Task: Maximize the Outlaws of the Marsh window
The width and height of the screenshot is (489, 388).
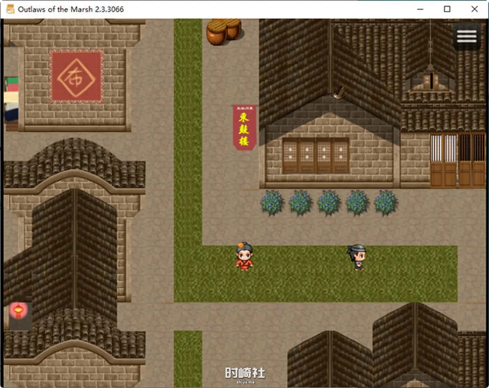Action: click(x=447, y=9)
